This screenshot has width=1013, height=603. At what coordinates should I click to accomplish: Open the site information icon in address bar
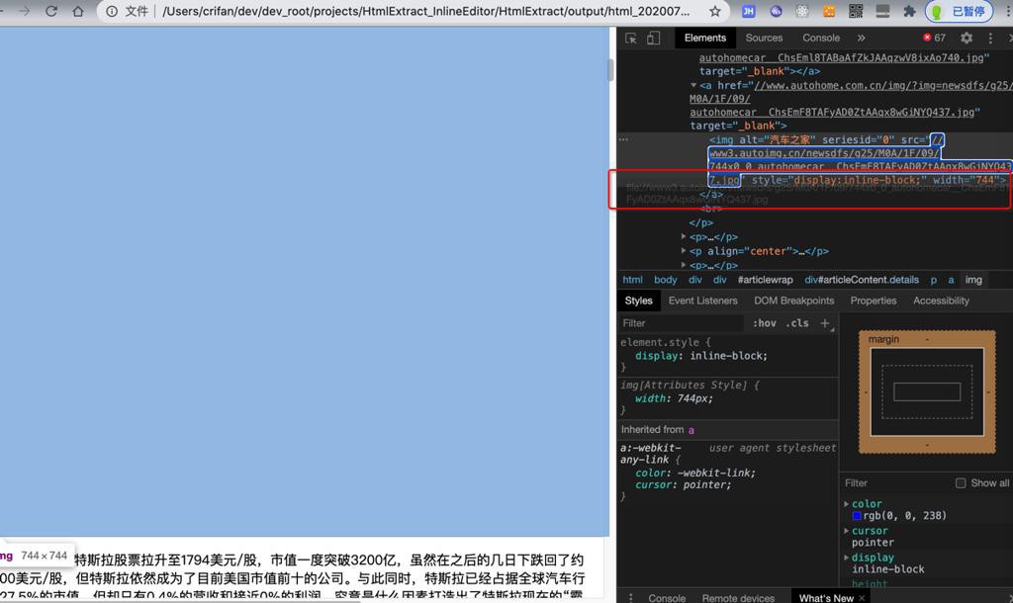point(112,11)
